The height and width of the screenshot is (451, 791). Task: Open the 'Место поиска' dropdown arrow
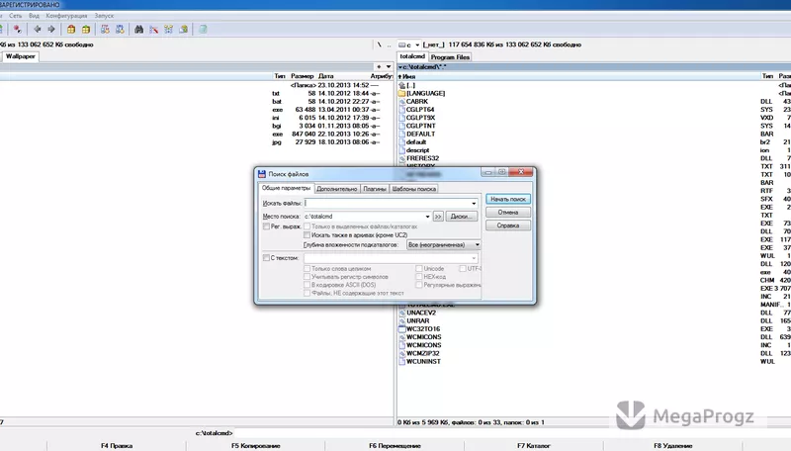click(427, 217)
